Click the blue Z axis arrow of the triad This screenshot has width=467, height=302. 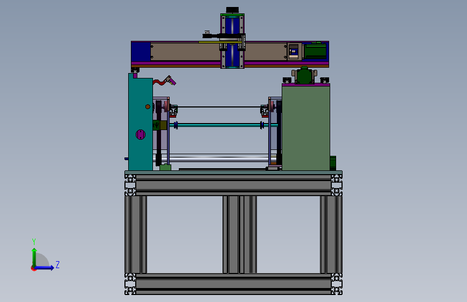(45, 268)
